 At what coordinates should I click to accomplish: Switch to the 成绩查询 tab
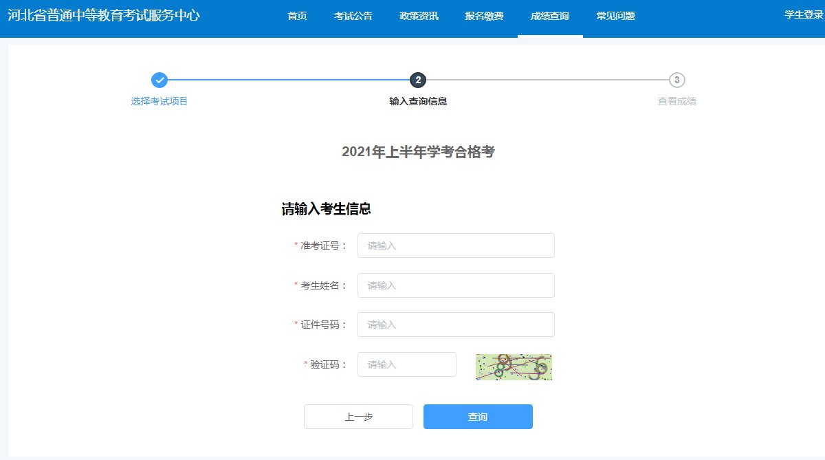pyautogui.click(x=550, y=16)
